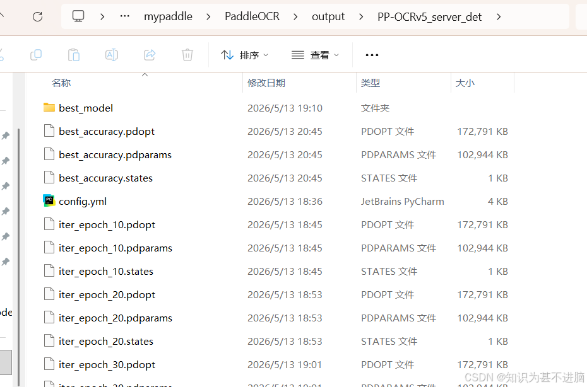The height and width of the screenshot is (387, 587).
Task: Go to mypaddle breadcrumb folder
Action: [x=168, y=16]
